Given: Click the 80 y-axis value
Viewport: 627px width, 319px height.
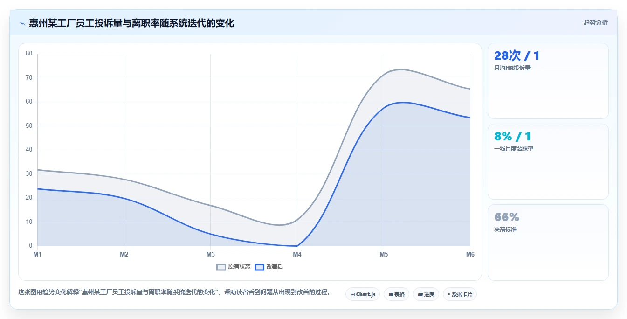Looking at the screenshot, I should pyautogui.click(x=29, y=54).
